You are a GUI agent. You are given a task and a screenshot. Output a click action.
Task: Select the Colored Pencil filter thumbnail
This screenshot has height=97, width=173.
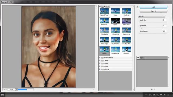[104, 11]
